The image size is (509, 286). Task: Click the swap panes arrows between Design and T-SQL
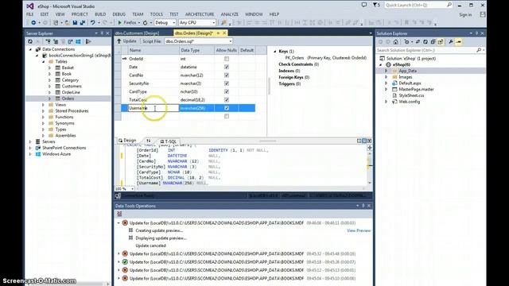click(x=149, y=141)
